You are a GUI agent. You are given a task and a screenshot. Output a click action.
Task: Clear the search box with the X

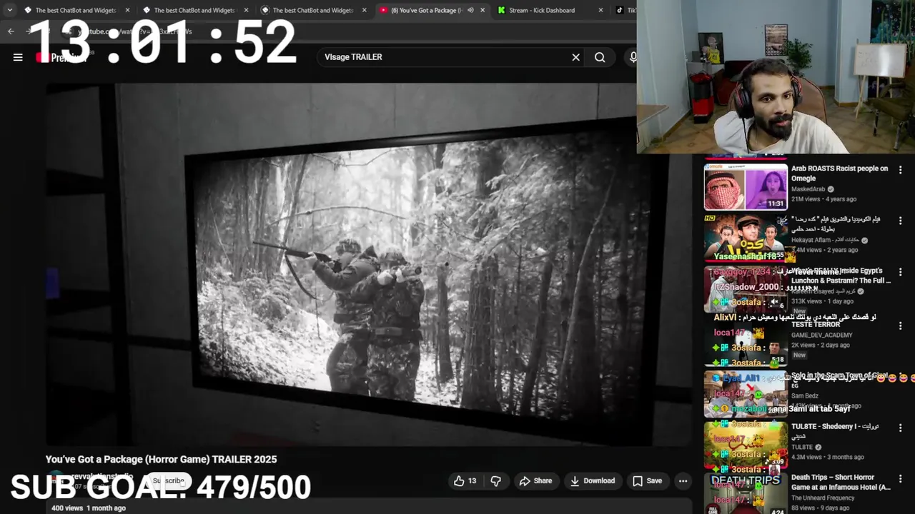(575, 57)
